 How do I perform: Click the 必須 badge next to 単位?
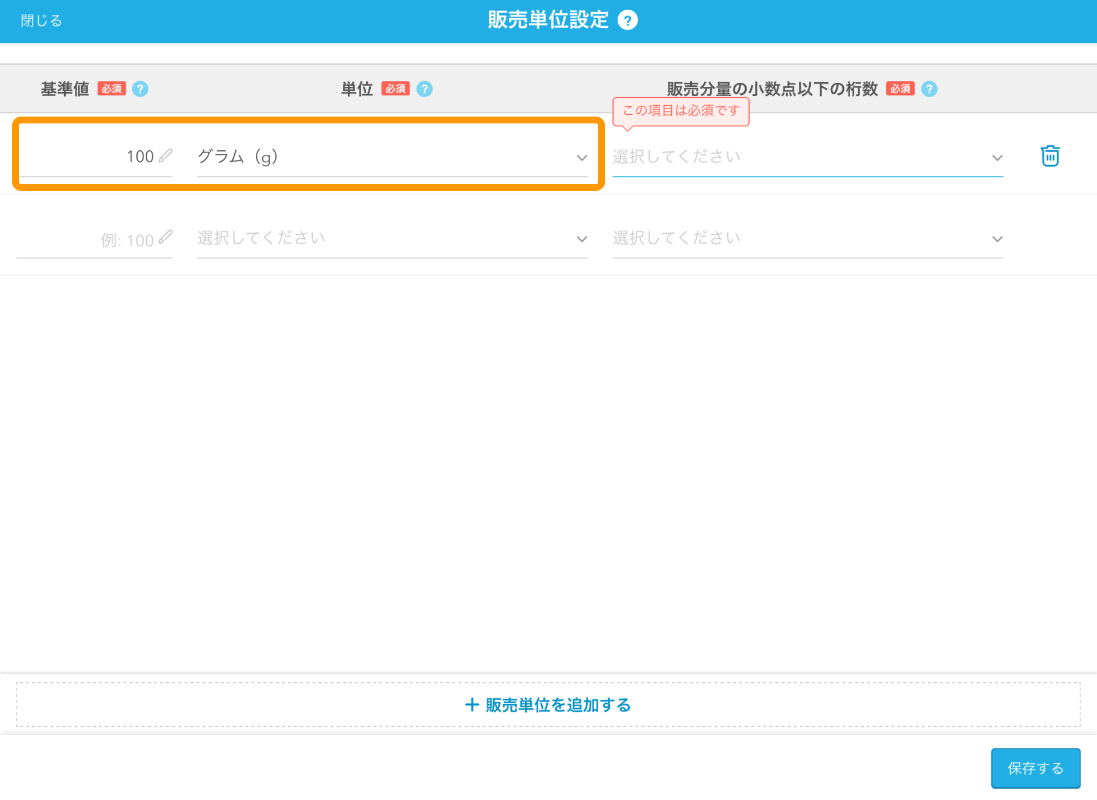pyautogui.click(x=395, y=89)
